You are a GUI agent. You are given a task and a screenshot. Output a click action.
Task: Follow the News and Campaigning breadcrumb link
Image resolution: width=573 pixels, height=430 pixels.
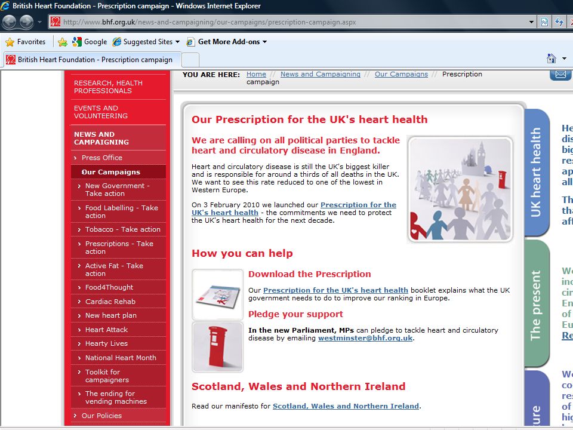pyautogui.click(x=320, y=74)
